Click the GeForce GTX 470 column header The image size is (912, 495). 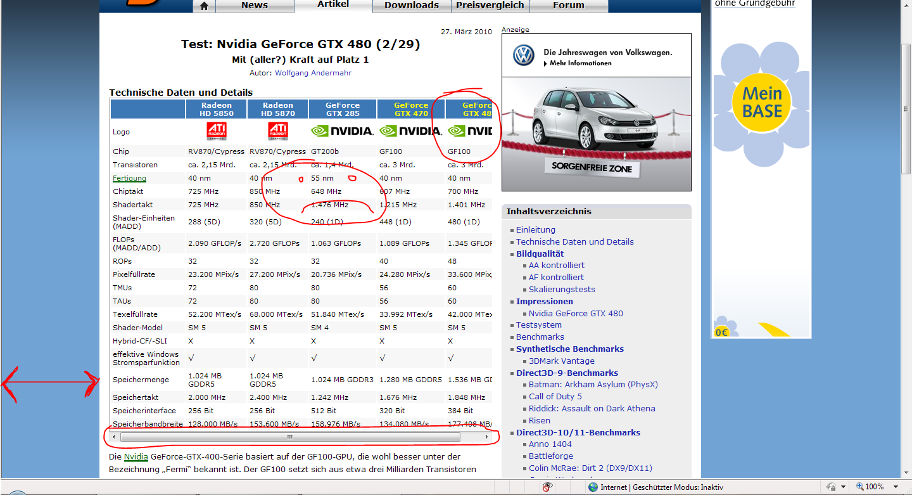click(411, 109)
